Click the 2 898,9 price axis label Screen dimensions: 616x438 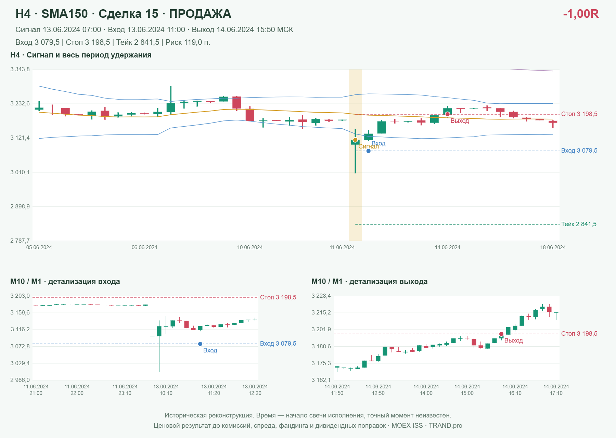tap(20, 206)
